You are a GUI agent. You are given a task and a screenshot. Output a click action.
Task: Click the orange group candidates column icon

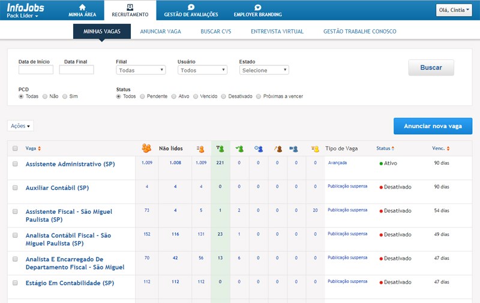click(x=146, y=149)
